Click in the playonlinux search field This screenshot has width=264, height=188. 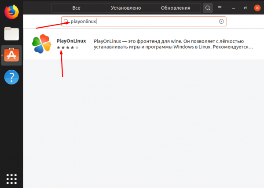[143, 22]
